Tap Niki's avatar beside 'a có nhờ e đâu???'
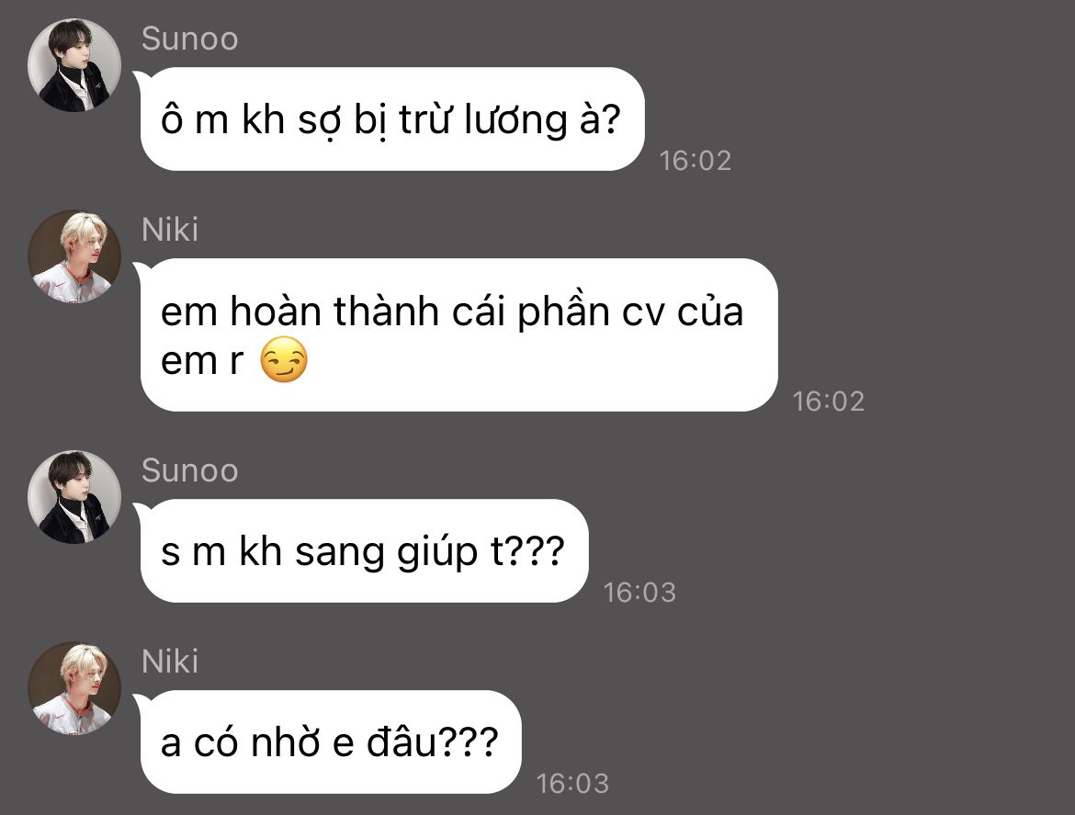The height and width of the screenshot is (815, 1075). (x=74, y=688)
